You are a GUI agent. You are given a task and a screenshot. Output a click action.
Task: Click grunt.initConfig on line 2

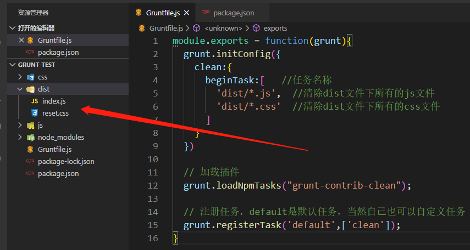(227, 54)
